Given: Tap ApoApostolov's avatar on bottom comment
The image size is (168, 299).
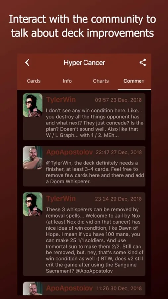Looking at the screenshot, I should (x=32, y=289).
